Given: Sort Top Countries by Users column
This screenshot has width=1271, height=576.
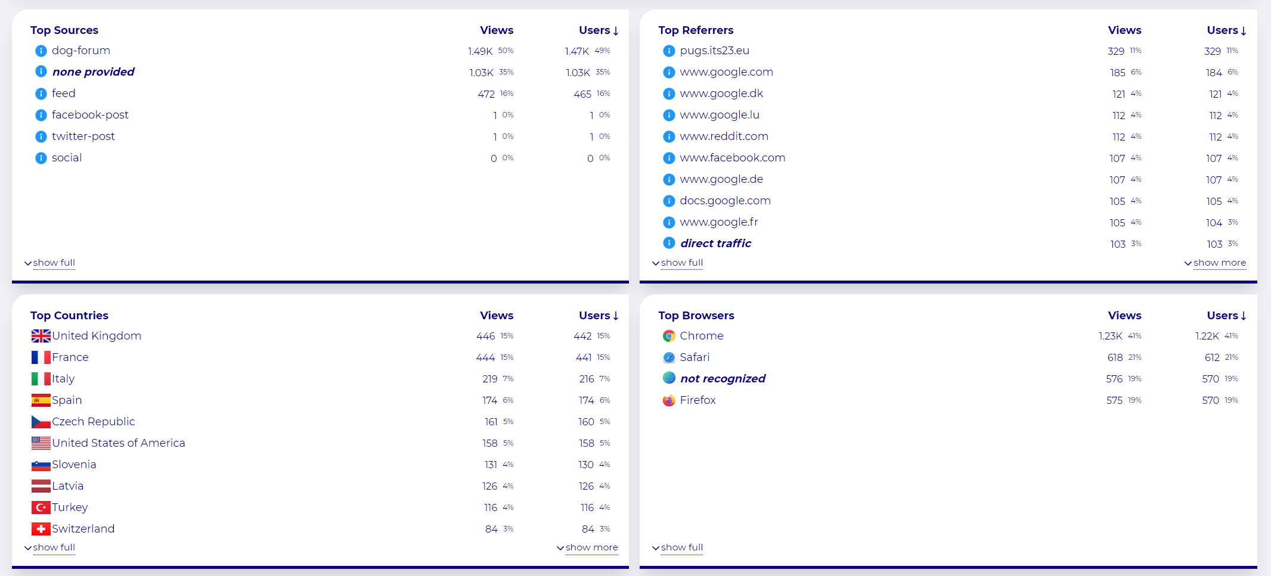Looking at the screenshot, I should (599, 316).
